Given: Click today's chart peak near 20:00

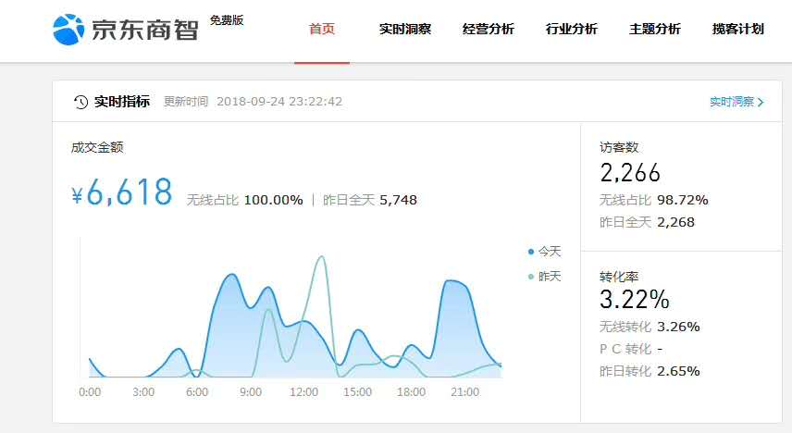Looking at the screenshot, I should click(449, 281).
